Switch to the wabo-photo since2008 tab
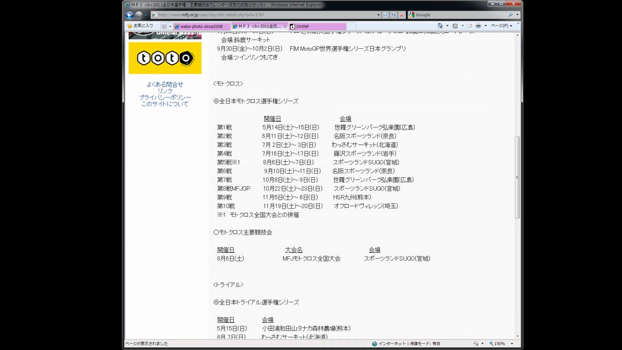The image size is (622, 350). pos(202,26)
